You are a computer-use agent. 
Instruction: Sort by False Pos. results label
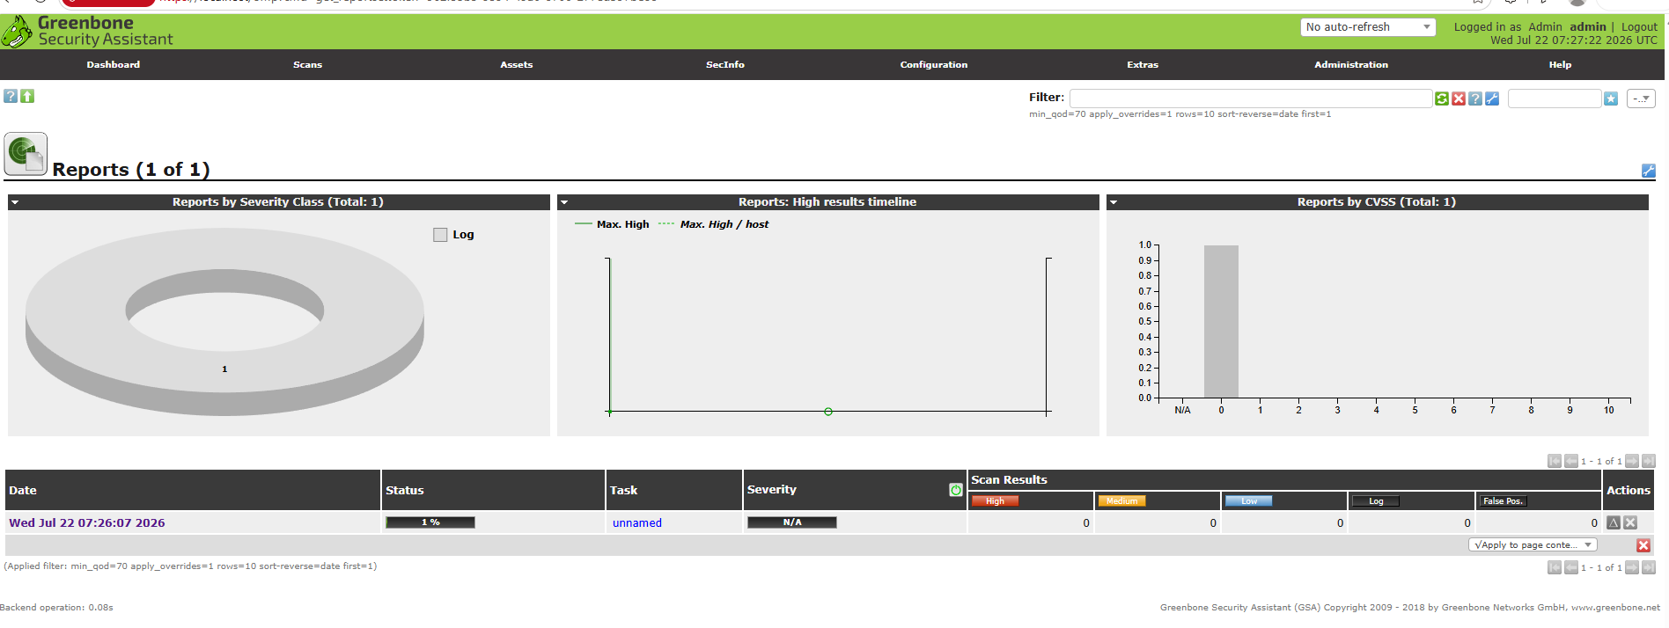coord(1503,501)
